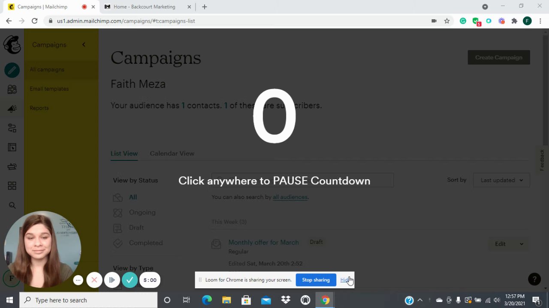Image resolution: width=549 pixels, height=308 pixels.
Task: Click the megaphone Campaigns sidebar icon
Action: click(12, 109)
